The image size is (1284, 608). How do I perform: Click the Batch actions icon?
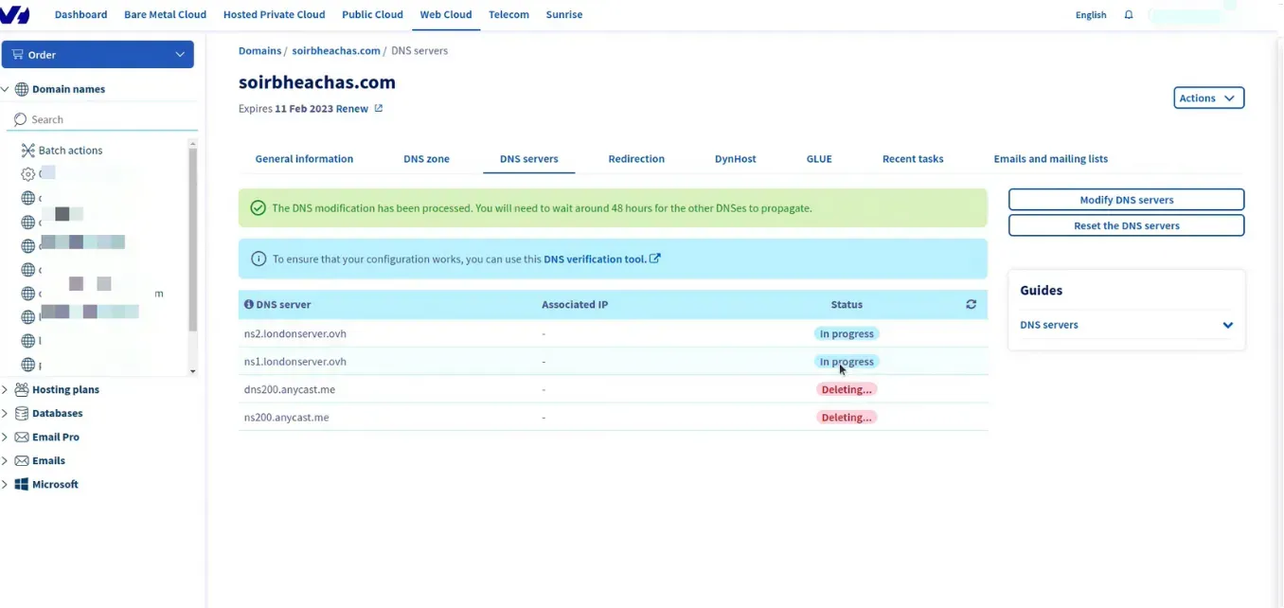coord(27,151)
